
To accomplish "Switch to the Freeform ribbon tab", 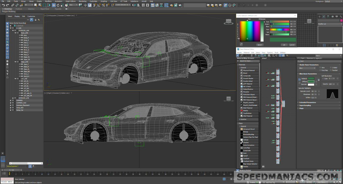I will pyautogui.click(x=19, y=9).
